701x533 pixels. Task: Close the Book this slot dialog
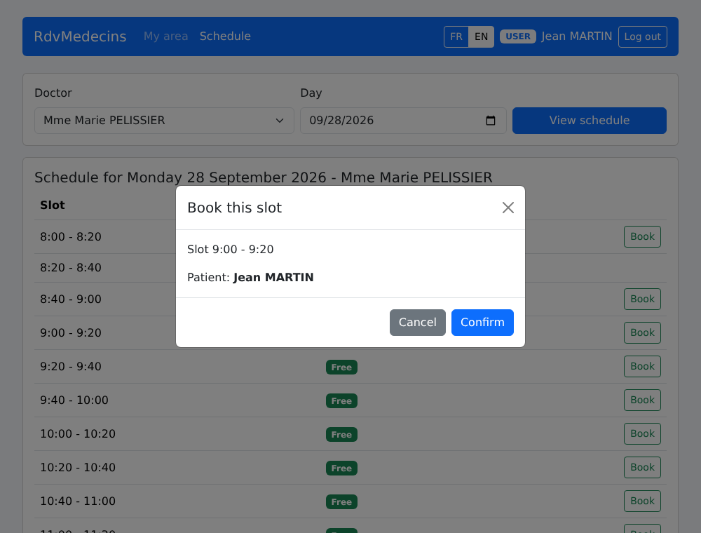[x=508, y=208]
